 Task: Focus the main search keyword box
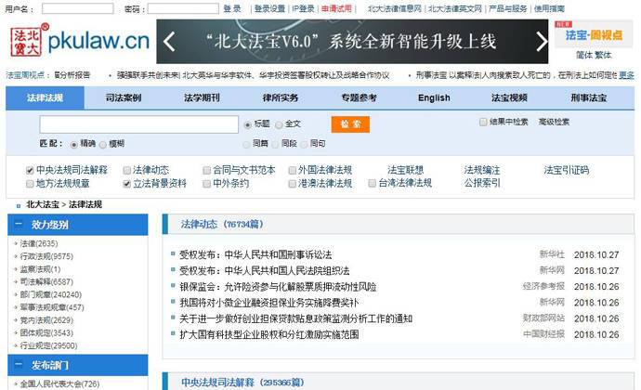pyautogui.click(x=138, y=123)
